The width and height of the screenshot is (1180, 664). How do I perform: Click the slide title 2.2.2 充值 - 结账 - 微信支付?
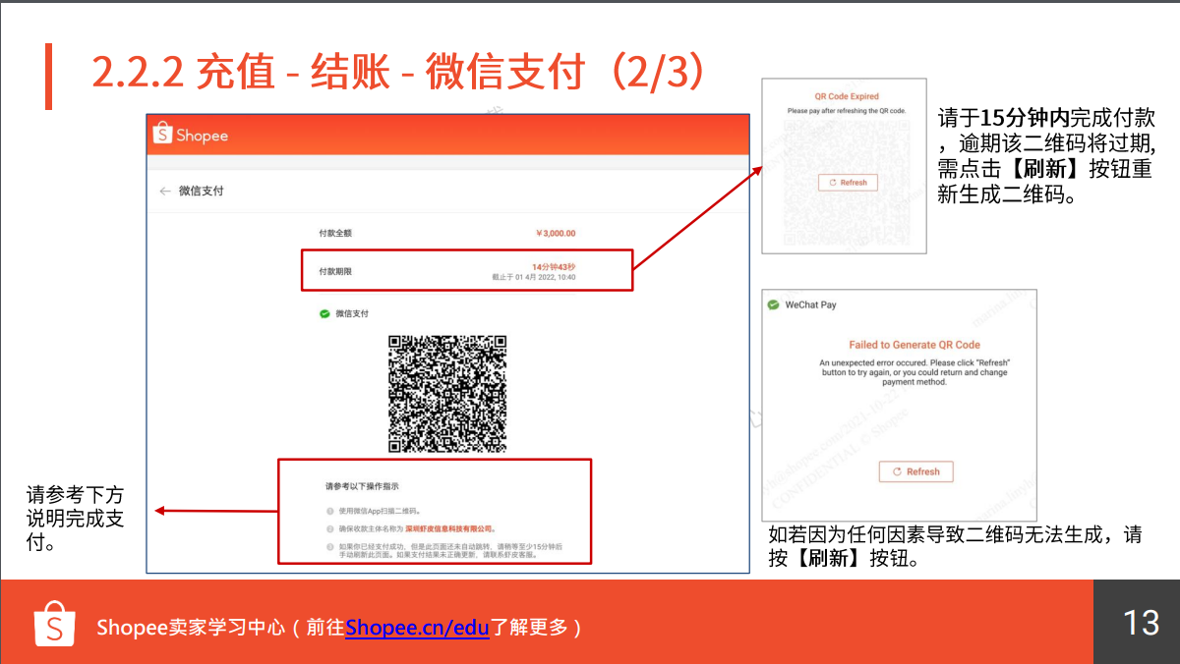click(x=398, y=72)
